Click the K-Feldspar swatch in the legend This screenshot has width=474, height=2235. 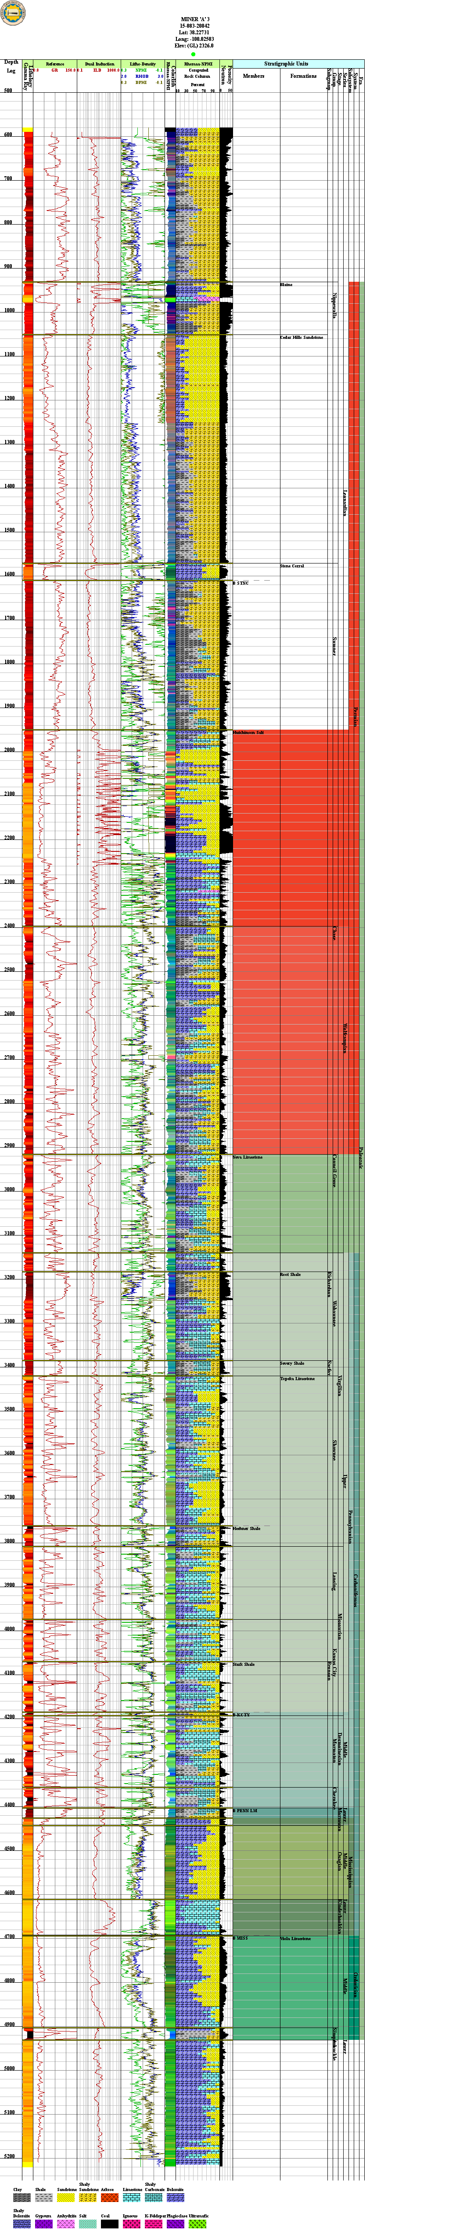point(153,2224)
